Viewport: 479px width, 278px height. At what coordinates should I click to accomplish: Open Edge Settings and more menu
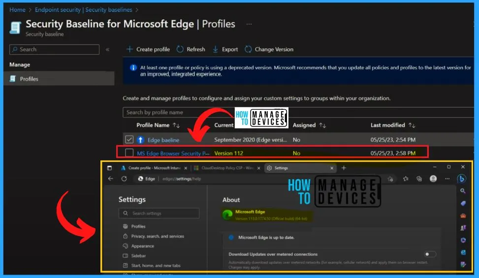coord(447,179)
